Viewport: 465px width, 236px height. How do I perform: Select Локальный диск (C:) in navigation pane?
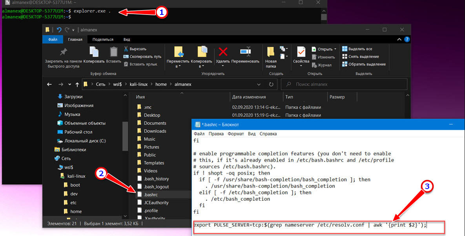(x=82, y=141)
